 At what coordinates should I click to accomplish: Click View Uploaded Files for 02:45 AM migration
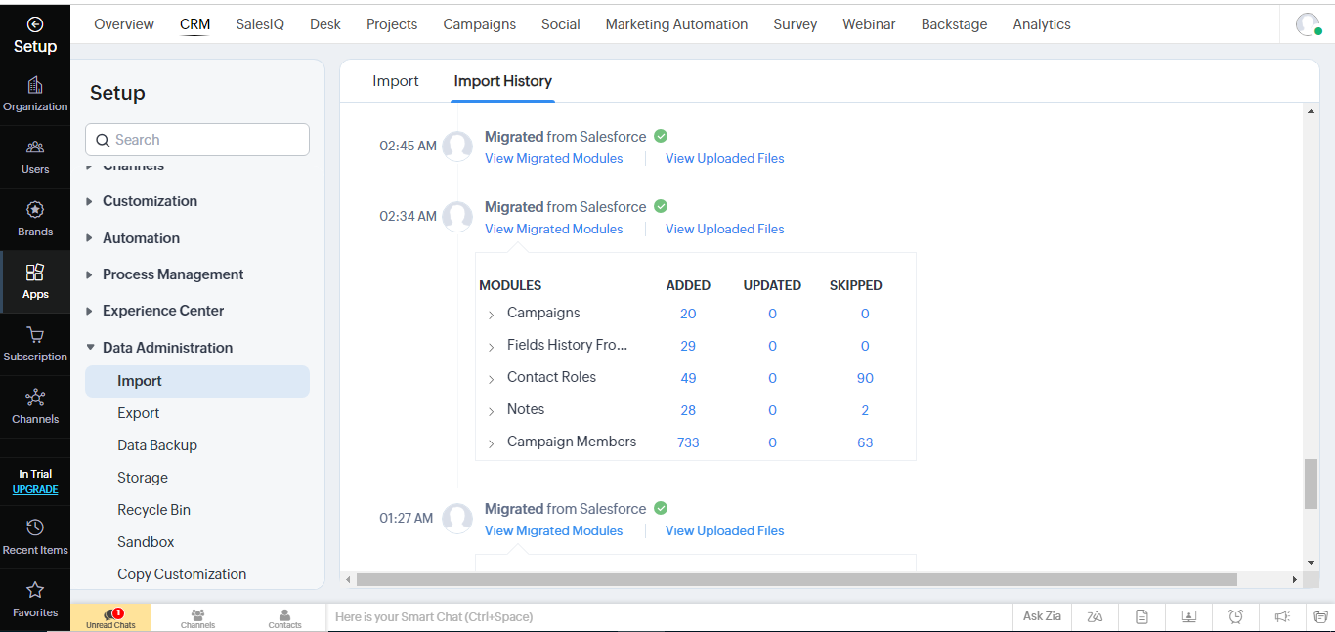[724, 158]
